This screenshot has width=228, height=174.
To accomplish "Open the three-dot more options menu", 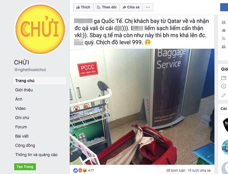I will coord(148,7).
